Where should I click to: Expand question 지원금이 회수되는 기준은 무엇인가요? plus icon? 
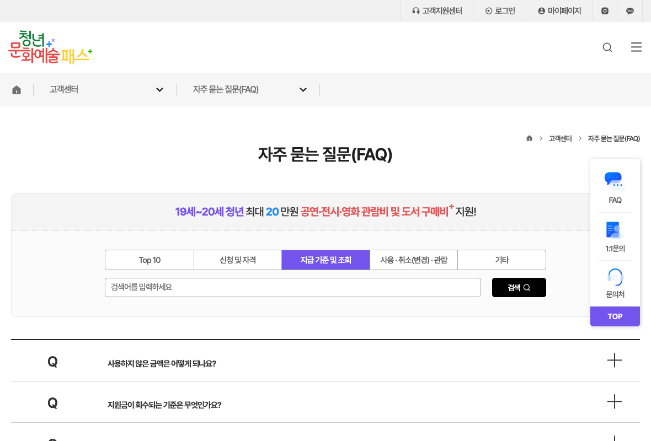point(615,402)
